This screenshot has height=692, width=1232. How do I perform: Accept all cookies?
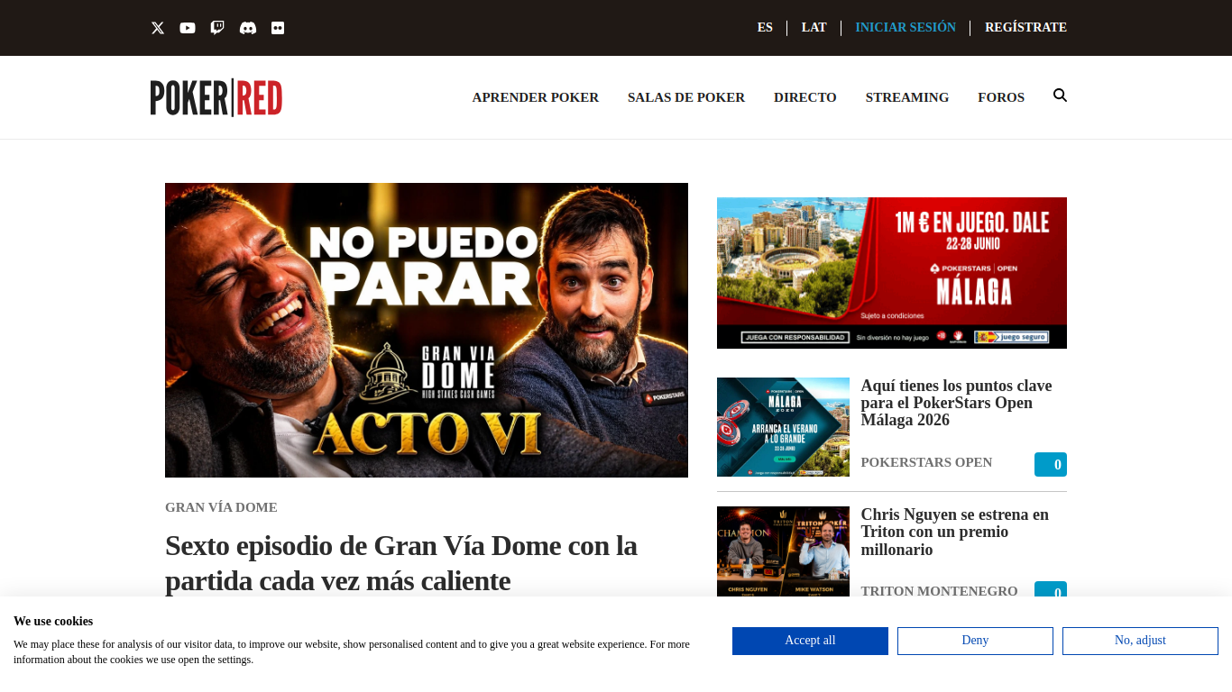point(810,641)
